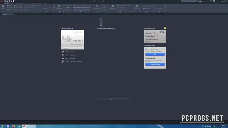Select the Главная ribbon tab
This screenshot has width=228, height=128.
(x=7, y=3)
